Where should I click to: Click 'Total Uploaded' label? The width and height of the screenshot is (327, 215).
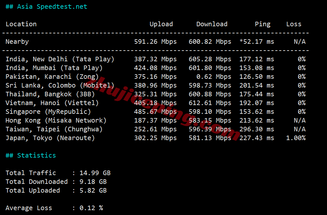point(33,190)
